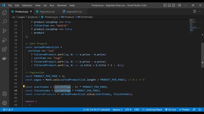Click the Ln 44, Col 34 cursor position
This screenshot has height=114, width=204.
pyautogui.click(x=96, y=110)
